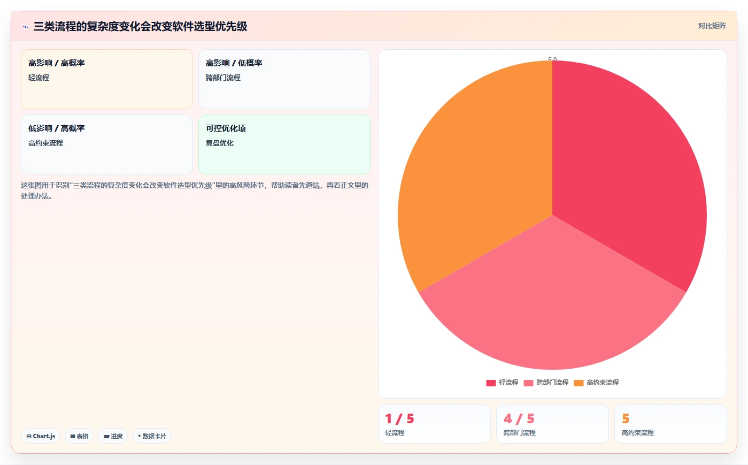
Task: Click the 对比矩阵 label in header
Action: 712,26
